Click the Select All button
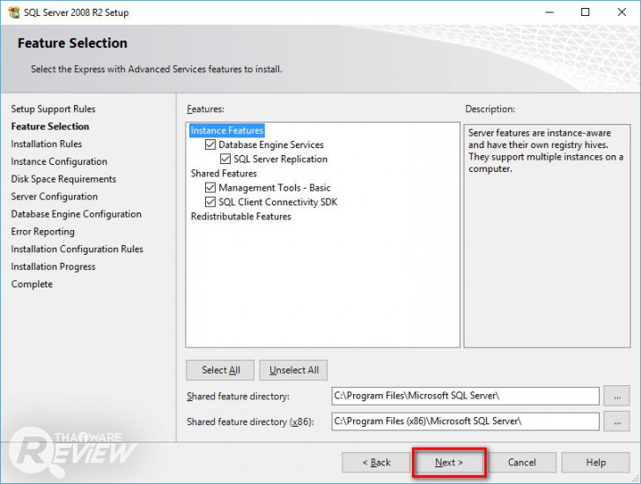The width and height of the screenshot is (641, 484). (220, 370)
